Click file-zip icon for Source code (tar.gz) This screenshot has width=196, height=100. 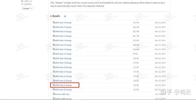(54, 98)
